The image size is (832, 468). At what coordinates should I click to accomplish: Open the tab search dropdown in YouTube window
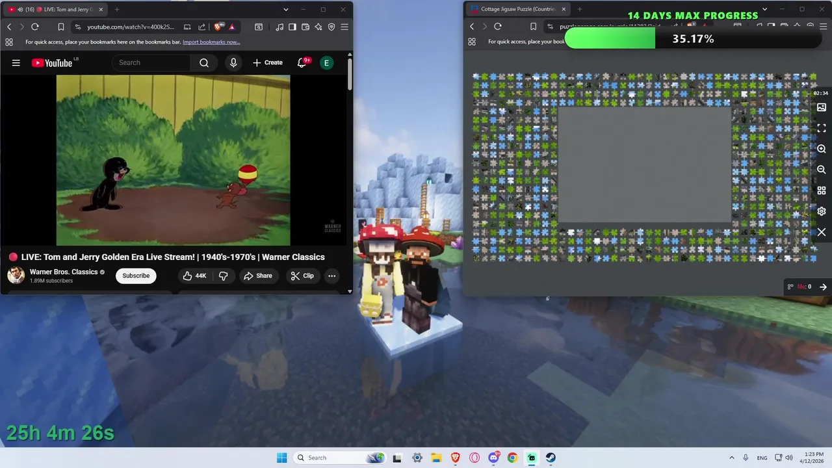286,9
